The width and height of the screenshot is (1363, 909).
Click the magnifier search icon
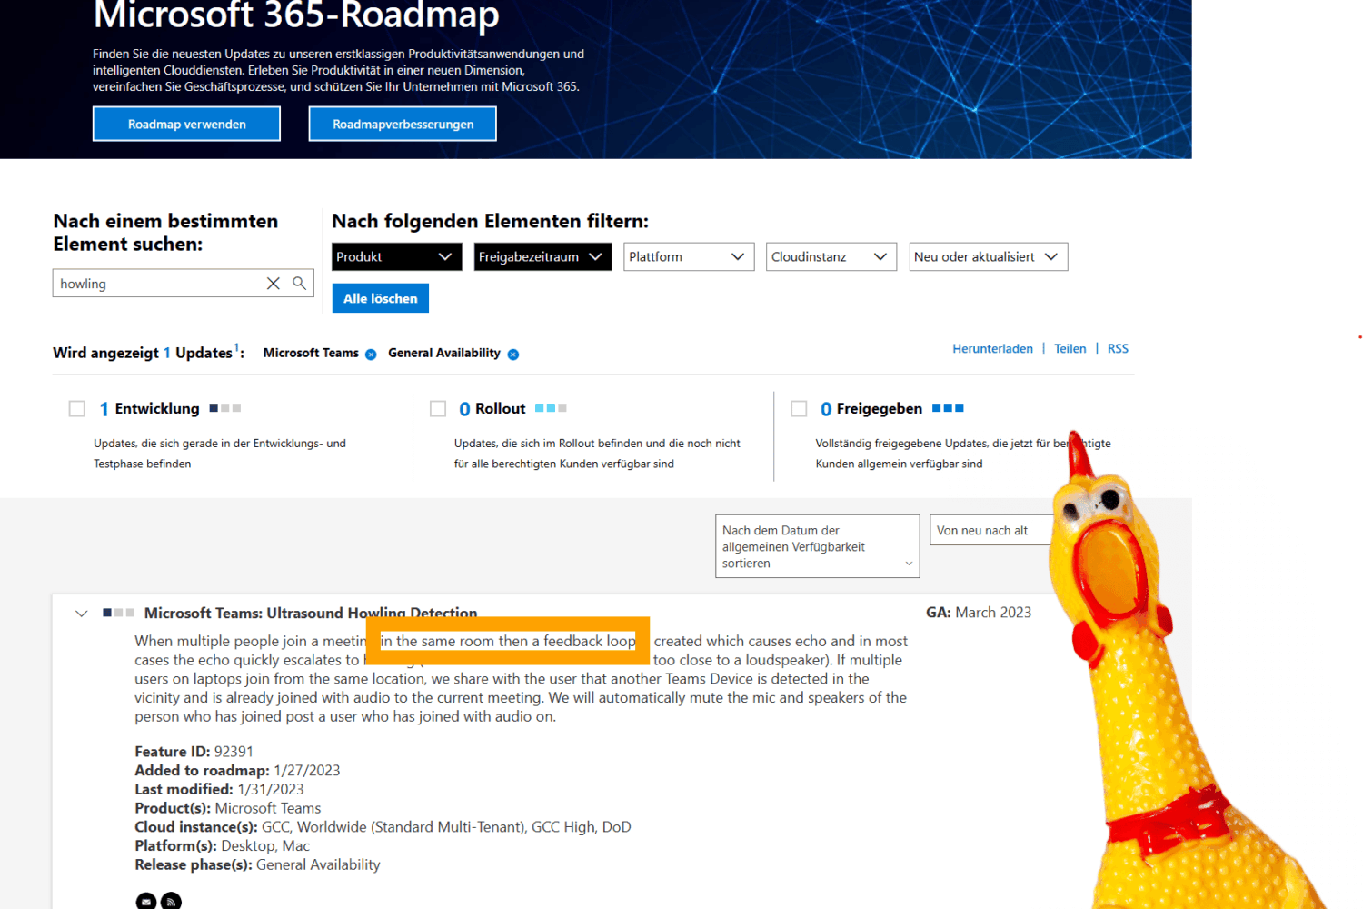pos(299,284)
